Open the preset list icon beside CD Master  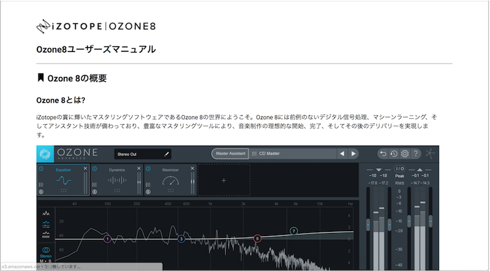(254, 154)
